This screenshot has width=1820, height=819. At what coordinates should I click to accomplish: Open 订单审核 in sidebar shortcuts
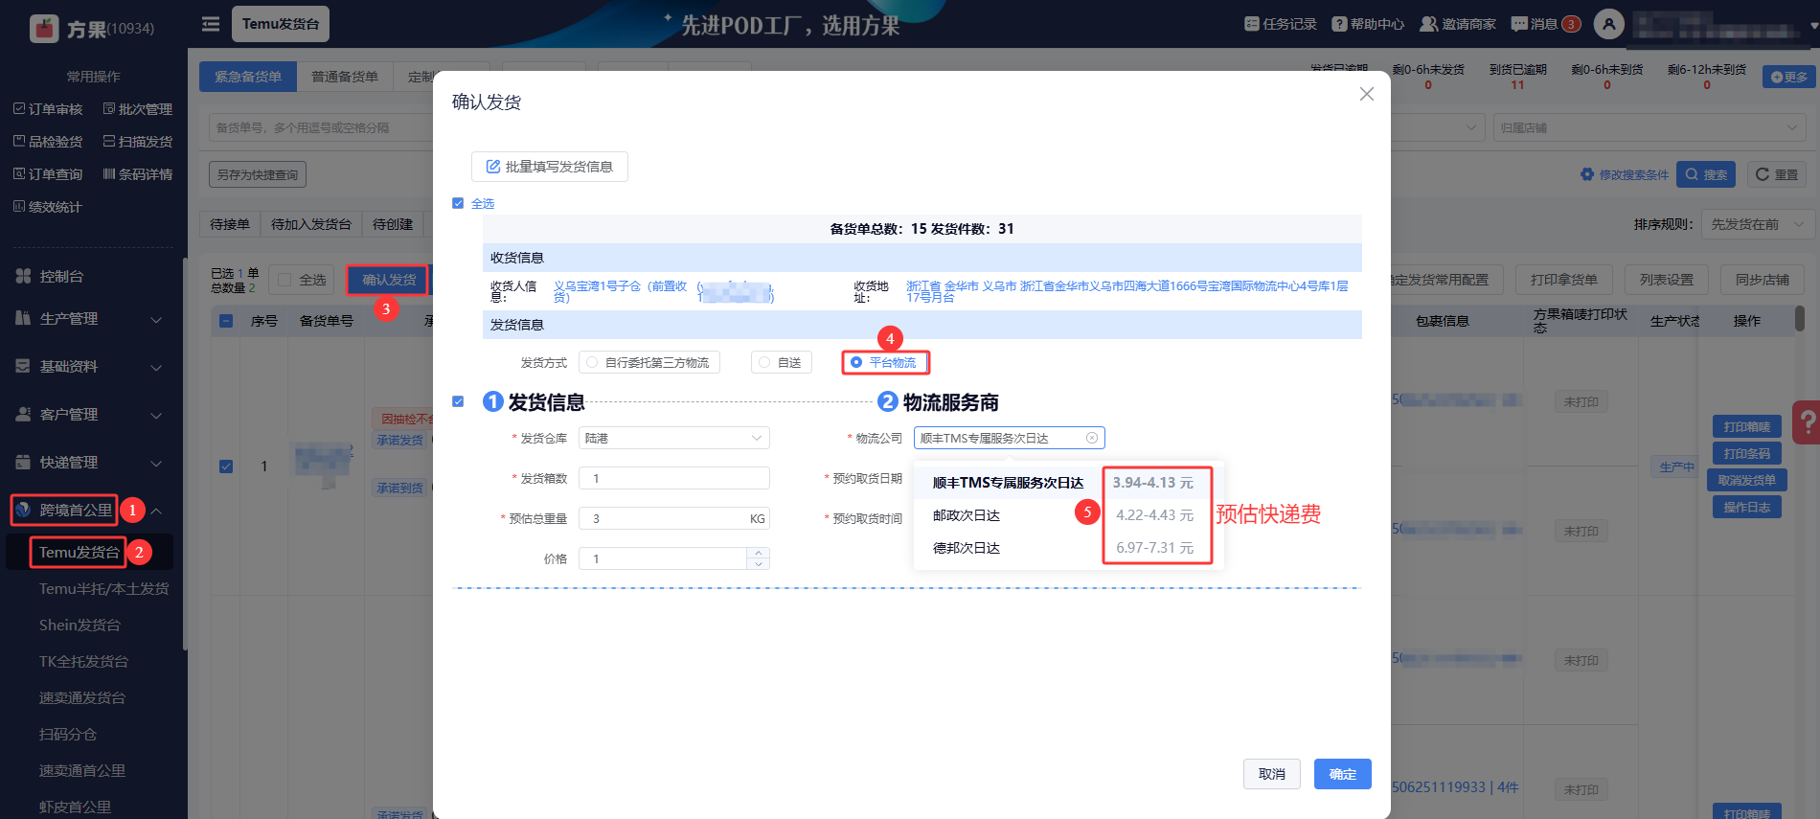[x=48, y=109]
